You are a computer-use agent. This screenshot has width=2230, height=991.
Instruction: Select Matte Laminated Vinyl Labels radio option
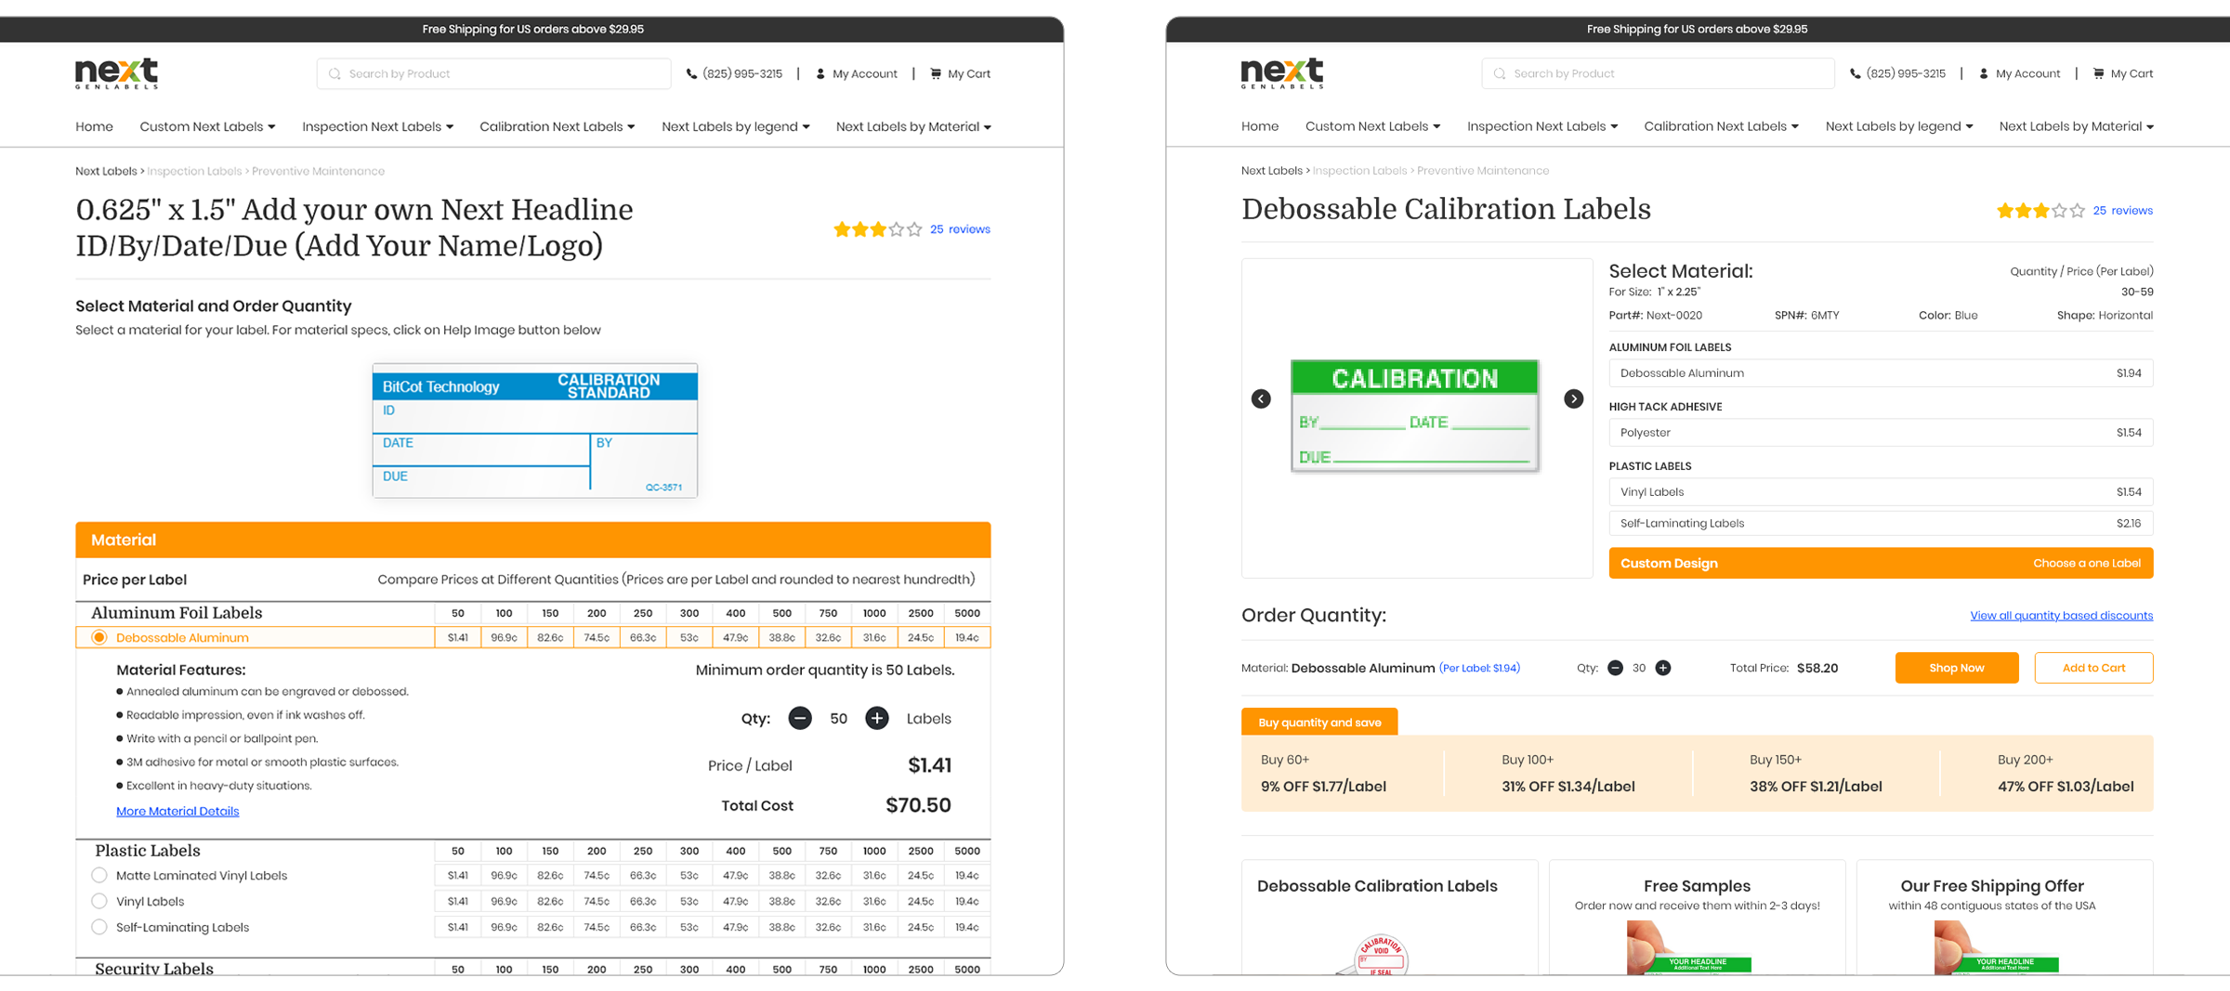pos(99,875)
